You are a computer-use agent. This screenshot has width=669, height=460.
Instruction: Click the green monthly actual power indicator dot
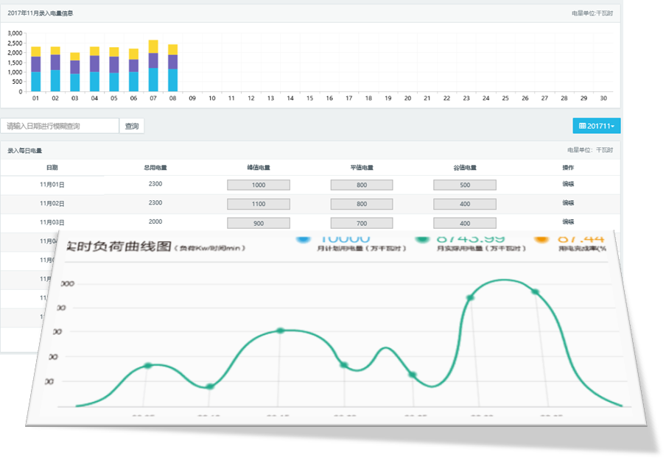click(422, 238)
